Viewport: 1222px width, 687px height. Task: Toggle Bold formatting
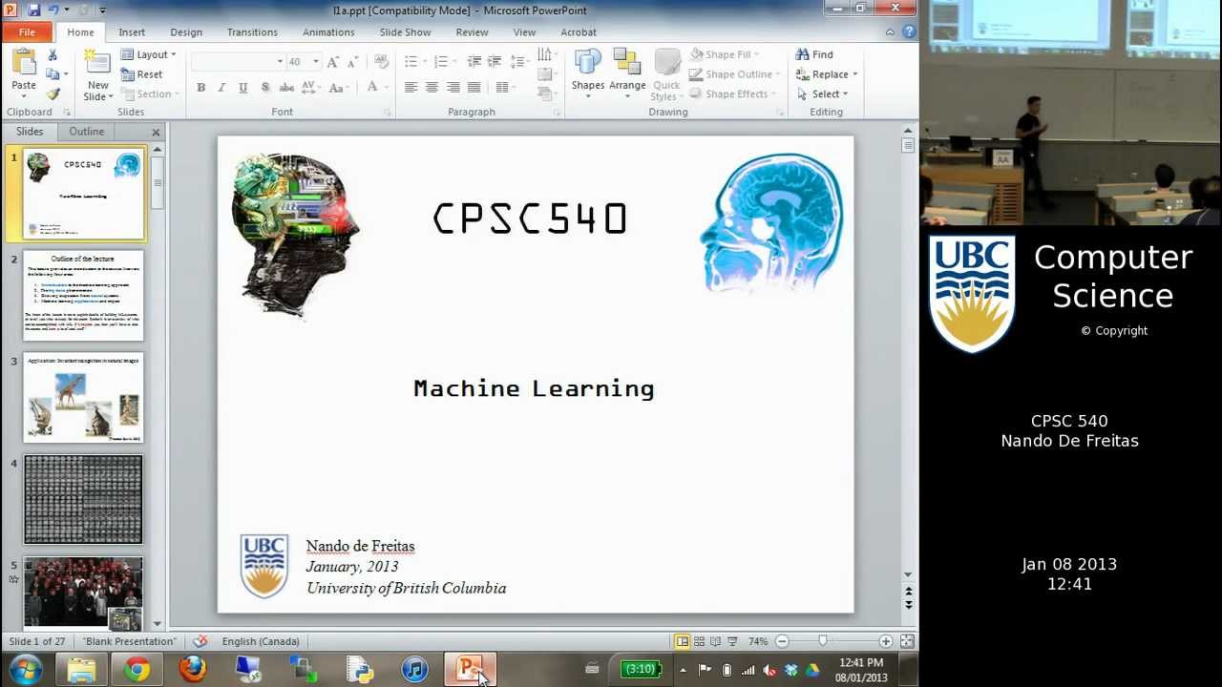coord(200,88)
